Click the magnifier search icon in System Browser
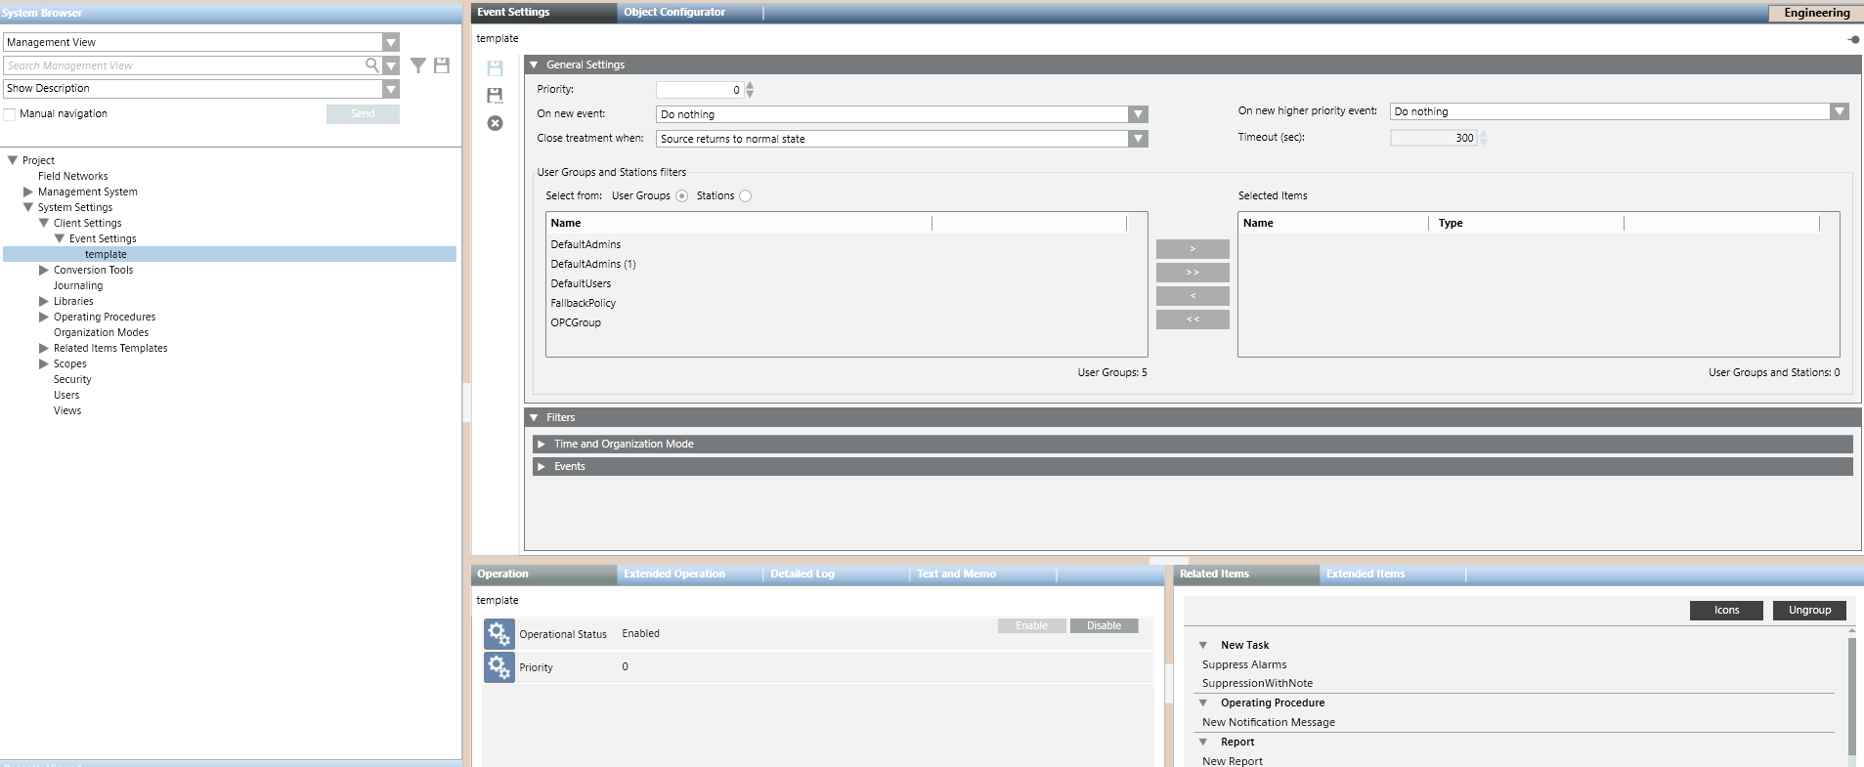1864x767 pixels. pyautogui.click(x=371, y=65)
